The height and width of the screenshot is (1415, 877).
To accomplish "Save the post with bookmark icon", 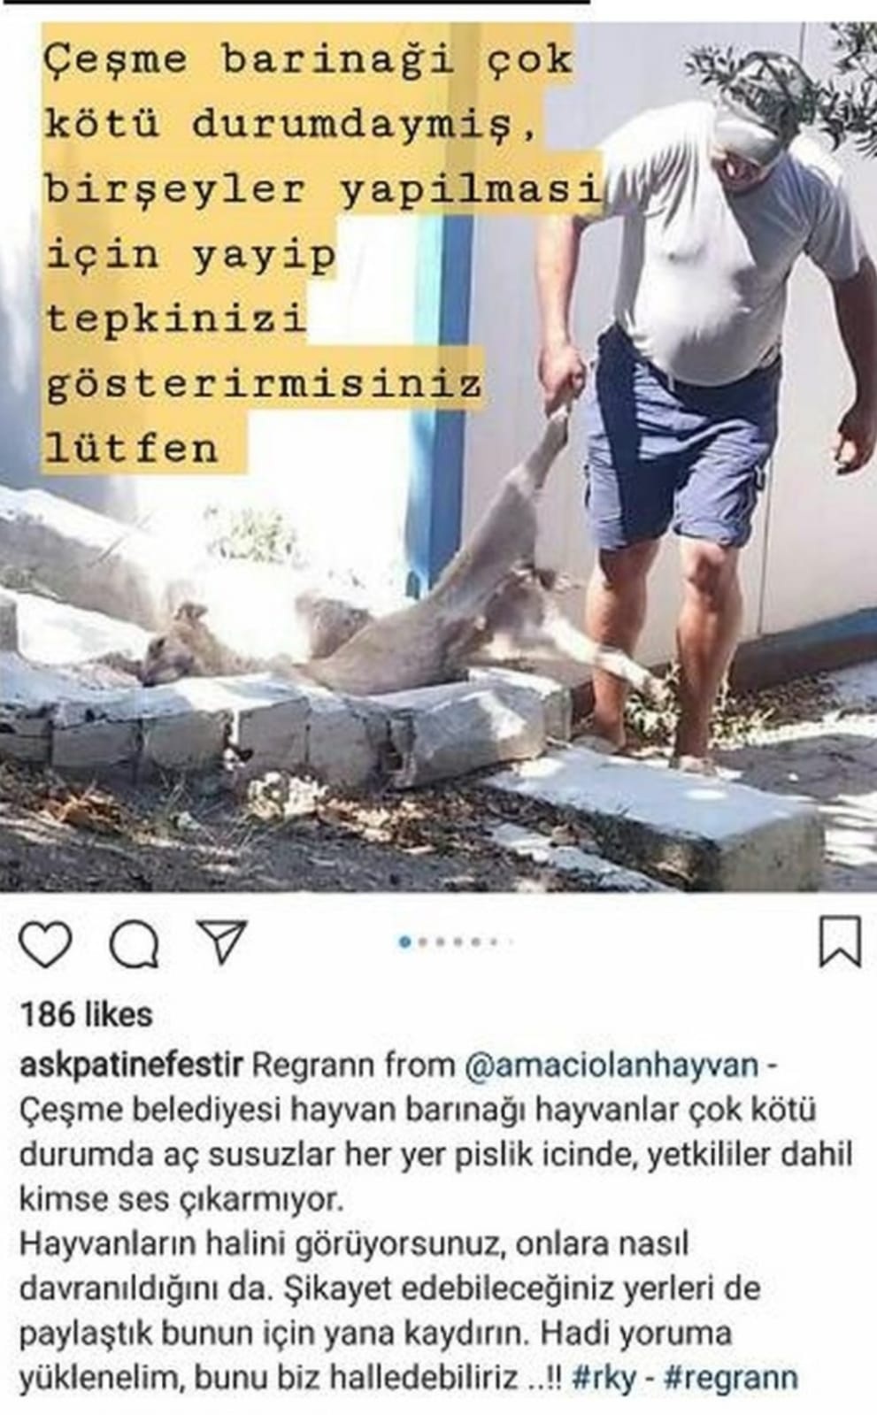I will click(839, 942).
